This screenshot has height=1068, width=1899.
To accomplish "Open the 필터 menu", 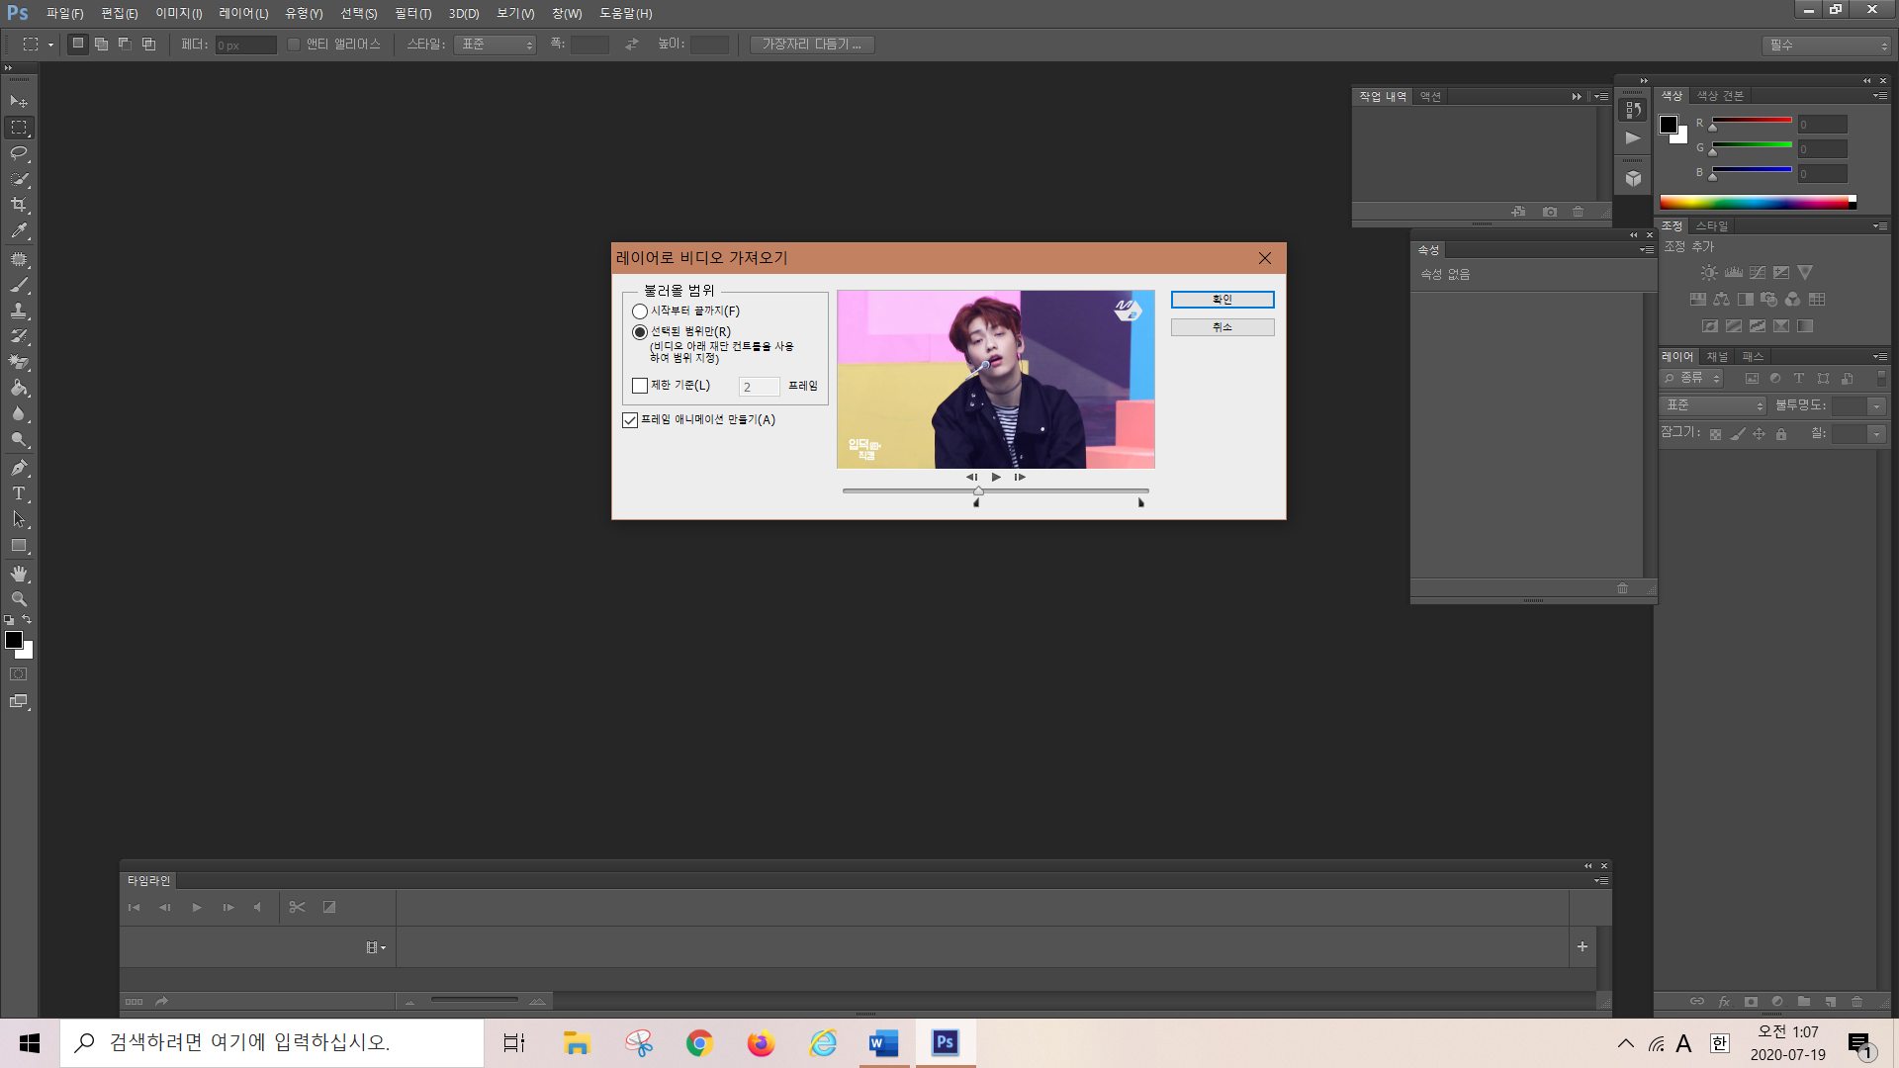I will click(x=412, y=14).
